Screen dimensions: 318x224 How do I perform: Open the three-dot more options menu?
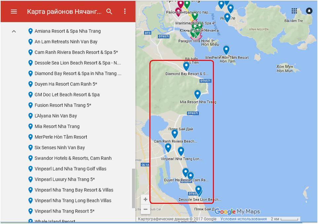point(125,12)
